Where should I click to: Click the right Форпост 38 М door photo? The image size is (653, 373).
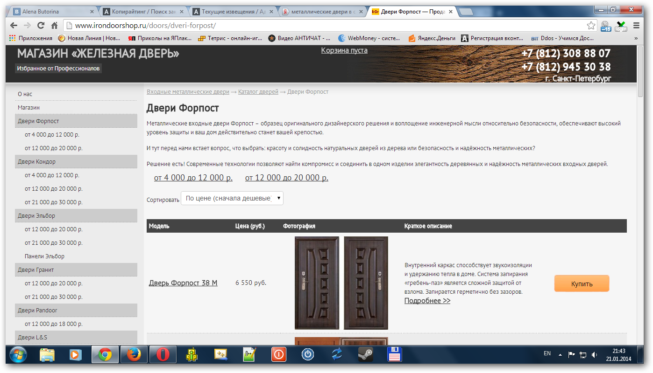click(366, 283)
